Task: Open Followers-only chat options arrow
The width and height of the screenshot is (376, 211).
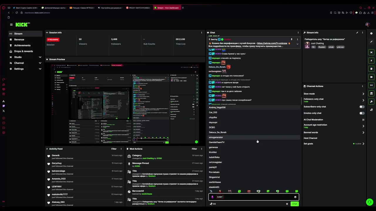Action: coord(363,100)
